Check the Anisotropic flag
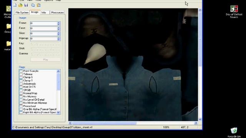Image resolution: width=246 pixels, height=138 pixels. [x=21, y=84]
